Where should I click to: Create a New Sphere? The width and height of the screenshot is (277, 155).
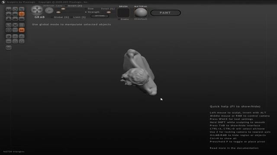point(9,36)
